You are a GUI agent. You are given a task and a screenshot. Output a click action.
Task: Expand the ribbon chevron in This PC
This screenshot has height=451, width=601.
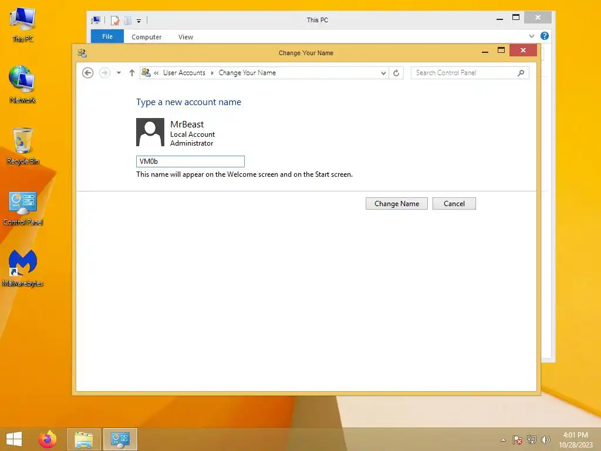[x=532, y=36]
